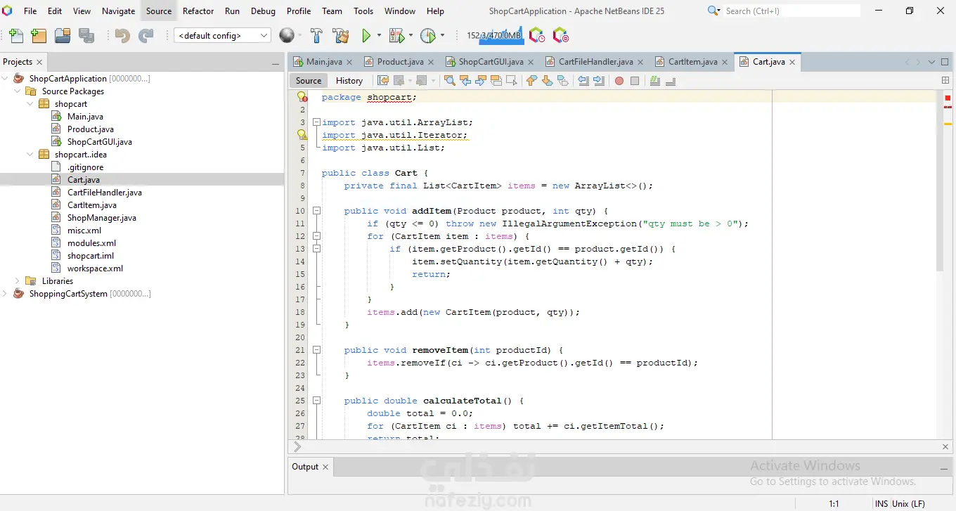Toggle the Source view button
Viewport: 956px width, 511px height.
coord(309,81)
